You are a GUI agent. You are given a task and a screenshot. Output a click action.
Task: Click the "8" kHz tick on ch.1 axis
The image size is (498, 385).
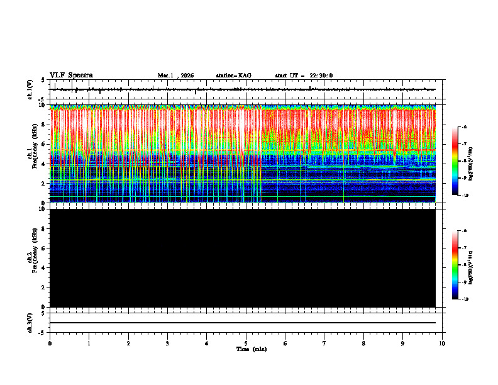tap(44, 125)
